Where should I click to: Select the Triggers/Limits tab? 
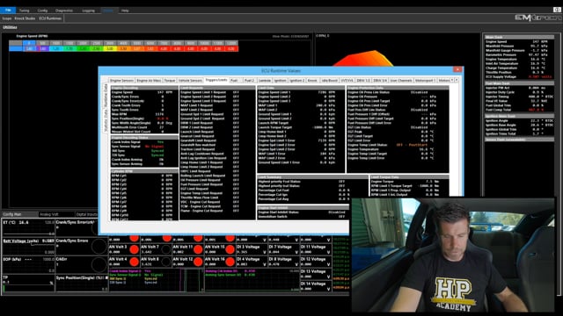pyautogui.click(x=216, y=80)
